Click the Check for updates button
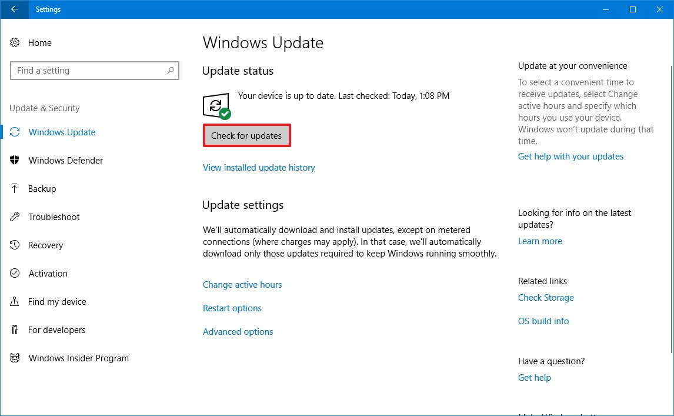This screenshot has height=416, width=674. (x=247, y=135)
